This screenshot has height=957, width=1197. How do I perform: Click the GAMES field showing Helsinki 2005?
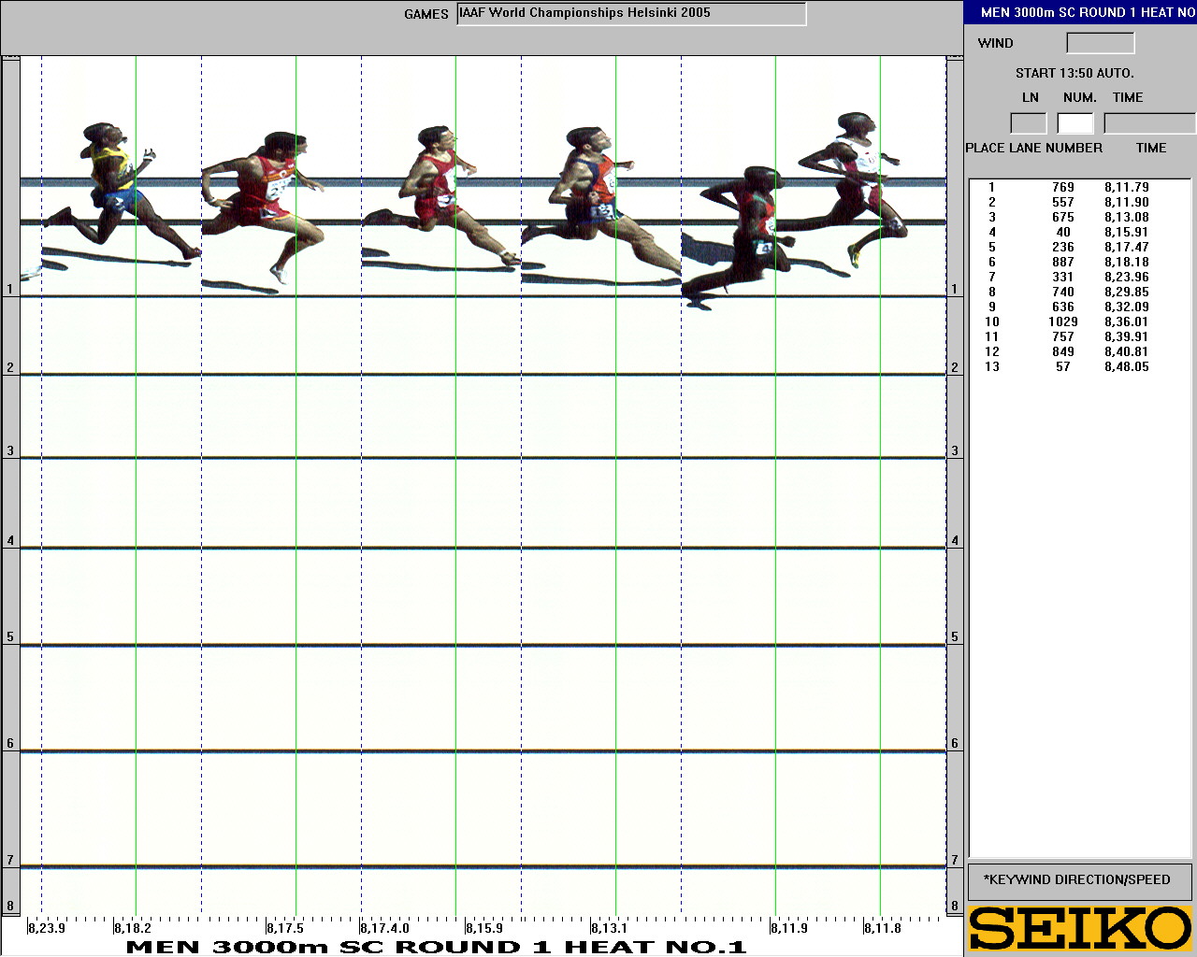coord(631,14)
